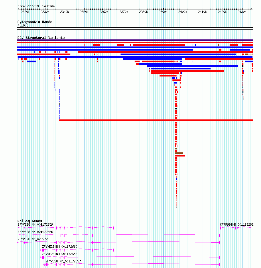Select the 4p16.3 band label
The height and width of the screenshot is (268, 261).
[x=23, y=26]
